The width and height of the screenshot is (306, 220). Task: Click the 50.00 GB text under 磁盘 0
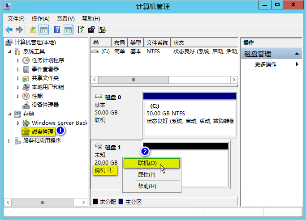click(x=106, y=113)
